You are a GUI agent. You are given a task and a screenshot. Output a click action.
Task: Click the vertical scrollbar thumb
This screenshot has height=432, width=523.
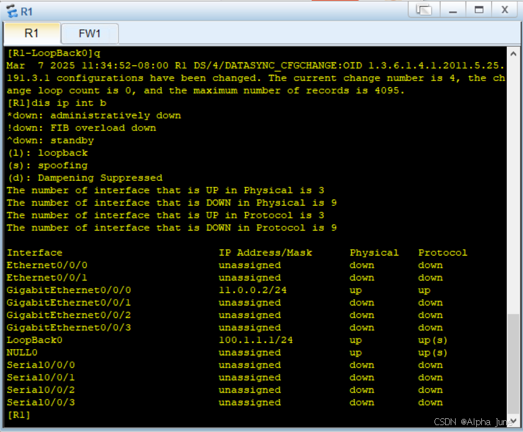(513, 363)
